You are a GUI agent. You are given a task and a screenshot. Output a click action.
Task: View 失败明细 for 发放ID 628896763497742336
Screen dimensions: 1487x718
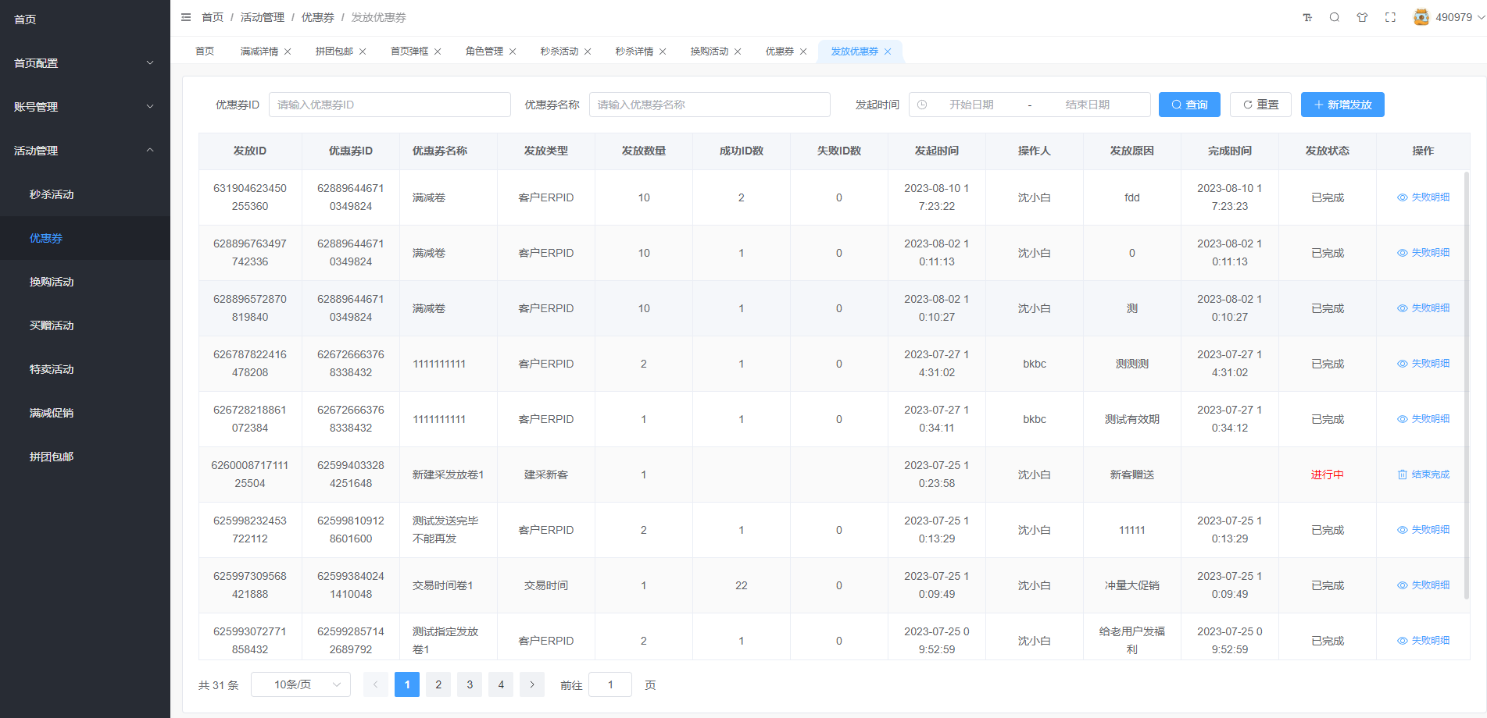(1423, 253)
